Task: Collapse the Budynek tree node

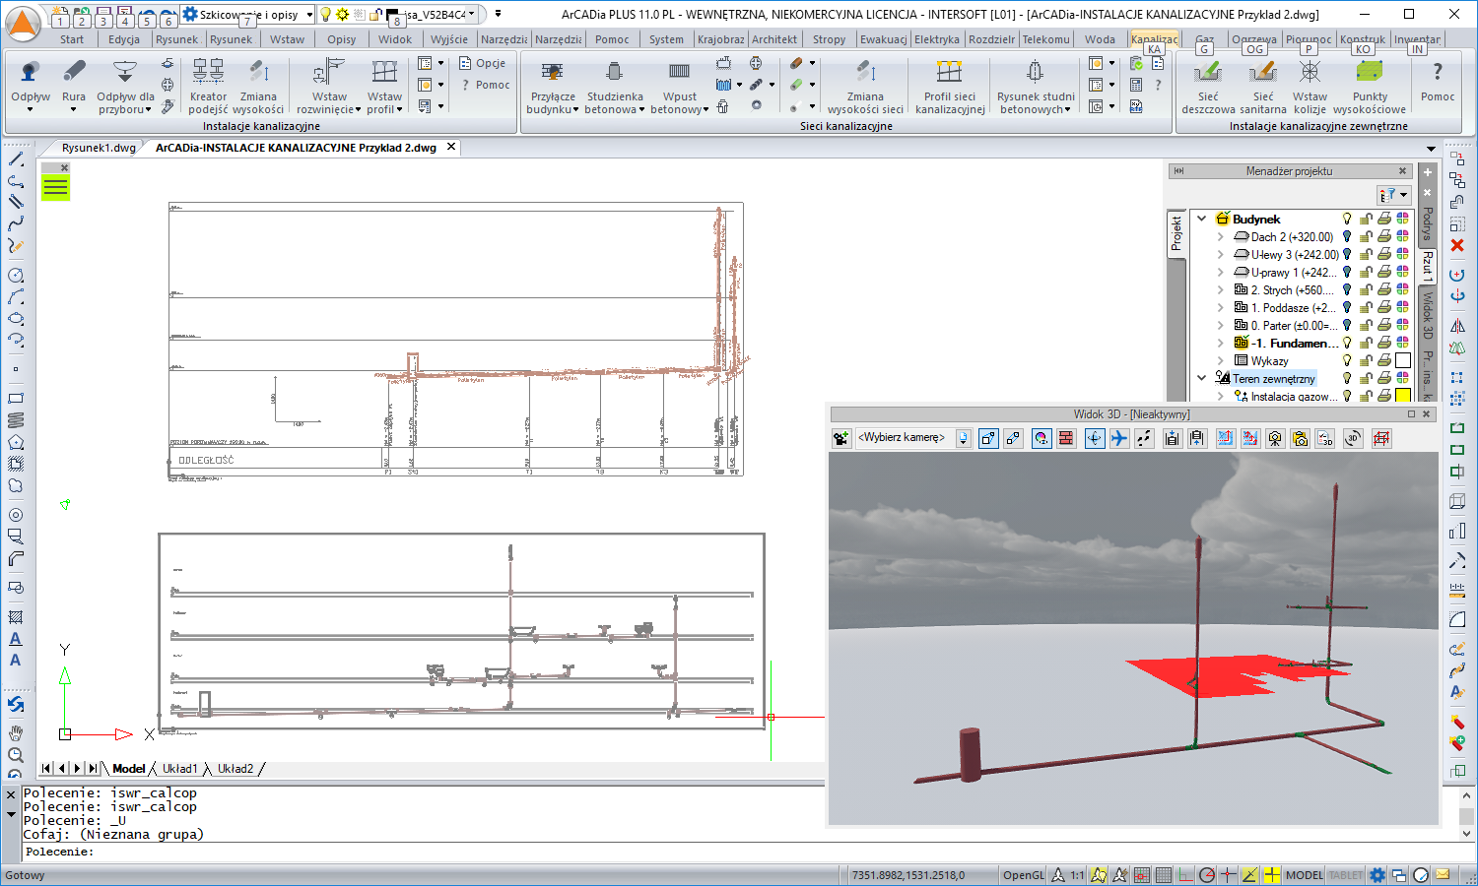Action: [1201, 219]
